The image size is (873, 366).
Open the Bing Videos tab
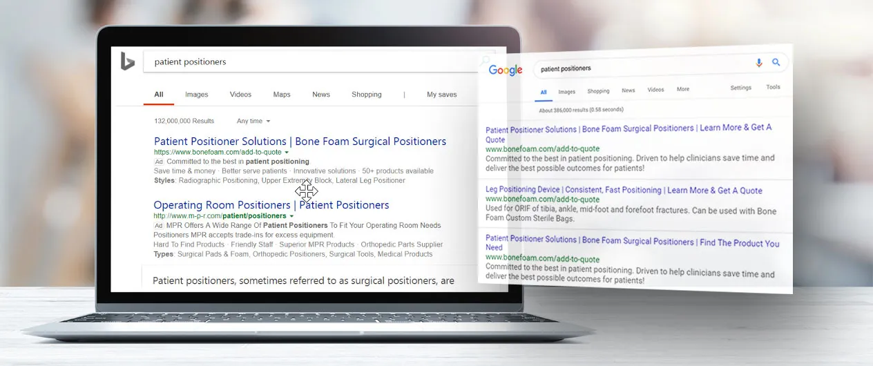(x=241, y=95)
